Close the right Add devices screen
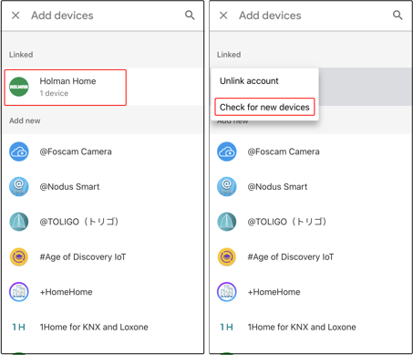 (x=223, y=16)
